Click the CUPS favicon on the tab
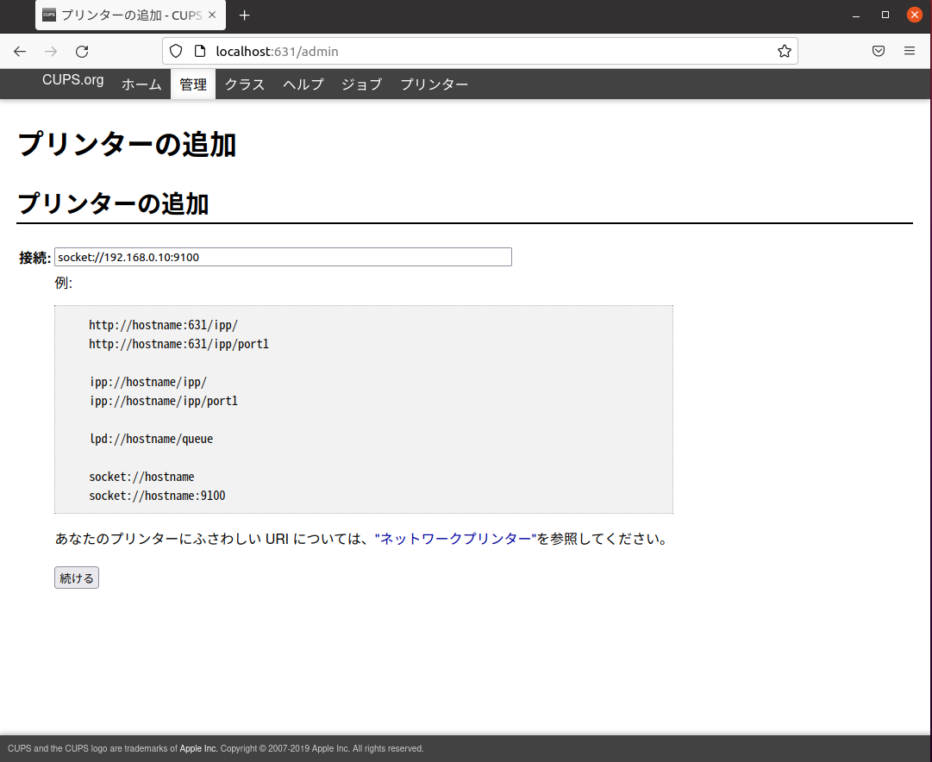This screenshot has height=762, width=932. (x=49, y=15)
